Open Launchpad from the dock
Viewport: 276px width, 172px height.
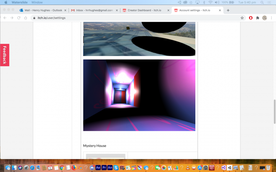pos(26,168)
